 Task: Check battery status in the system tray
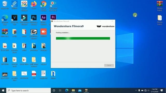pos(142,90)
